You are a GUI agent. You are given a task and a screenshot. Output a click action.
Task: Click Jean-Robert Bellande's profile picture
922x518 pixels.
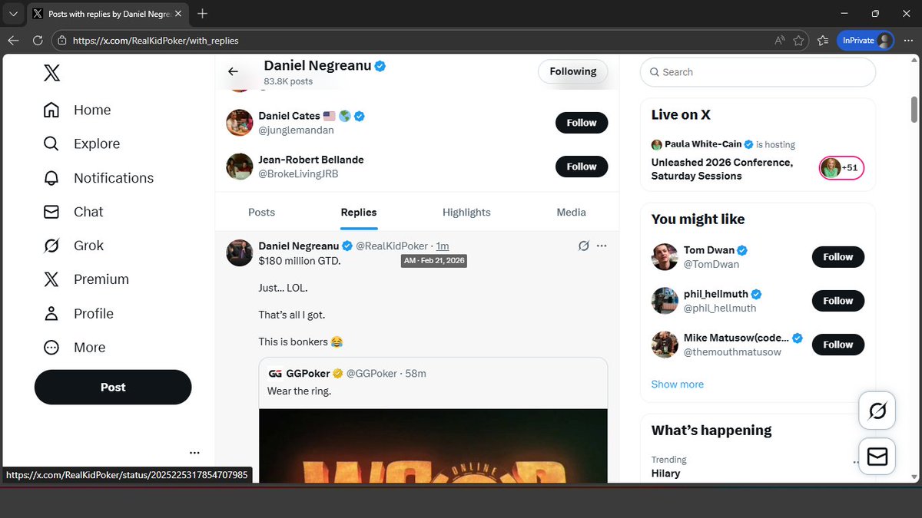[240, 167]
